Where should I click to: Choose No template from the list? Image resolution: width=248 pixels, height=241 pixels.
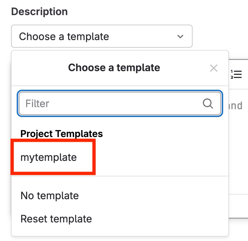[49, 196]
